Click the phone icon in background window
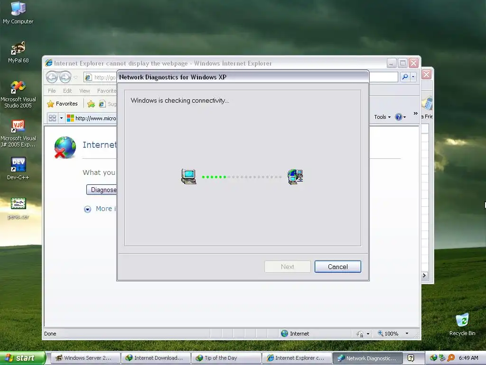Viewport: 486px width, 365px height. (428, 103)
